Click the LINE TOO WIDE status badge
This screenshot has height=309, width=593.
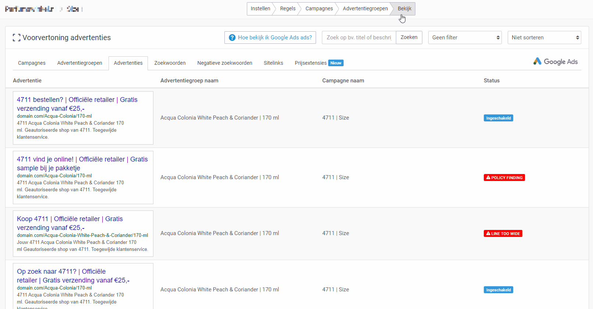coord(503,234)
